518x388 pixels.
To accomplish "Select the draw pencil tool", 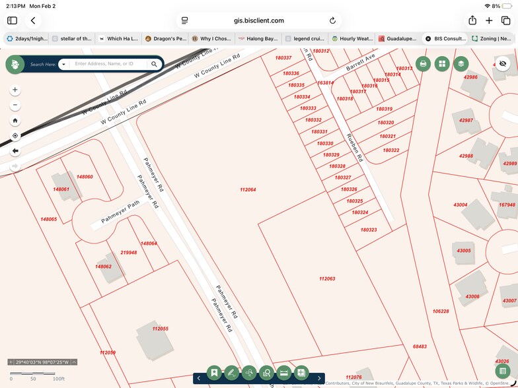I will 231,373.
